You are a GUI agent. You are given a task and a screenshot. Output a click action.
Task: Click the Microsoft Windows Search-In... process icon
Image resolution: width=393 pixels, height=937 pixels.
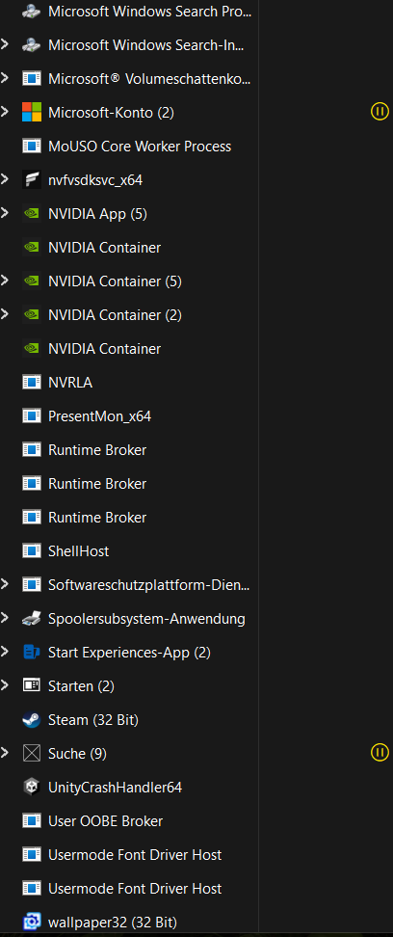31,44
